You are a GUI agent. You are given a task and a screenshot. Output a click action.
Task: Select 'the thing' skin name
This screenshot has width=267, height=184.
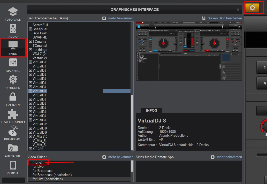[x=40, y=50]
